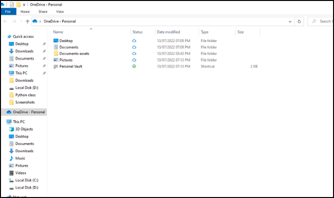Viewport: 334px width, 198px height.
Task: Open the File menu tab
Action: pyautogui.click(x=8, y=11)
